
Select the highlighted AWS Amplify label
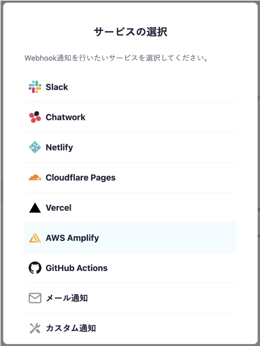(72, 238)
